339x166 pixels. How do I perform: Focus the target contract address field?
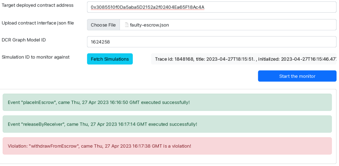tap(212, 7)
